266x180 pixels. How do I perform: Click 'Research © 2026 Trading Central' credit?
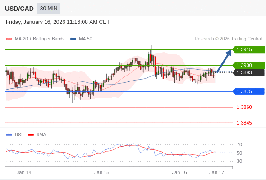click(x=228, y=39)
